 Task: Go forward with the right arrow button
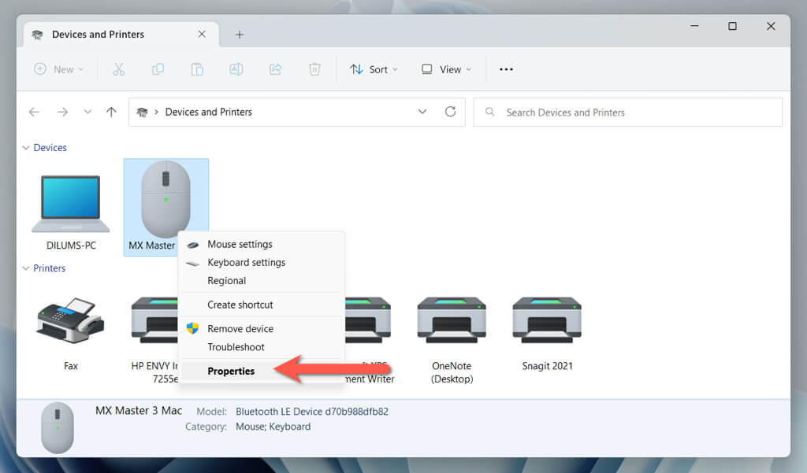(x=62, y=112)
